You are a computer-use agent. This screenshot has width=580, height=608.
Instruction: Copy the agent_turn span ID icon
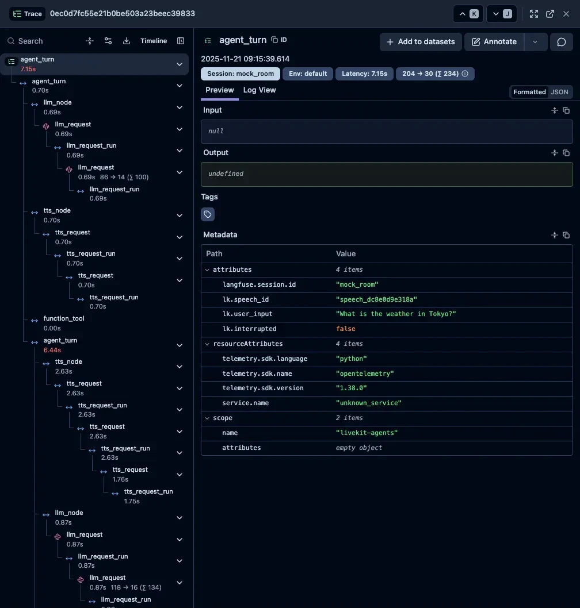click(276, 40)
